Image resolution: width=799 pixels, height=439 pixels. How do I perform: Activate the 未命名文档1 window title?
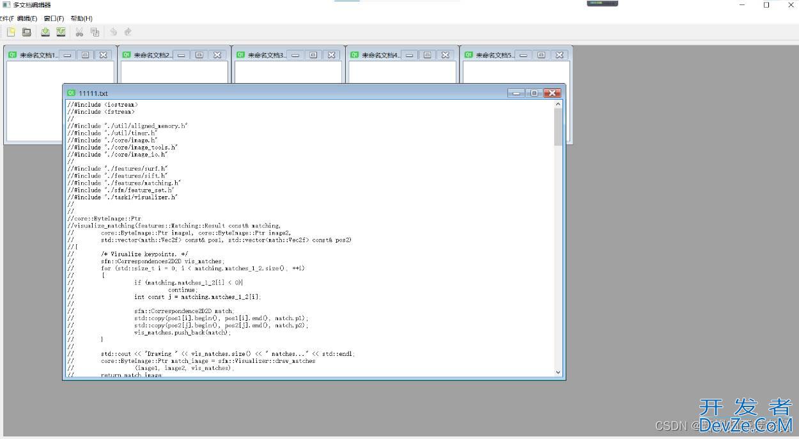39,56
